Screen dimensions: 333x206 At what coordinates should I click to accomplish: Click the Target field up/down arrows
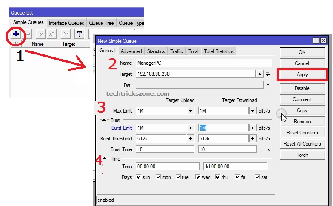coord(268,74)
